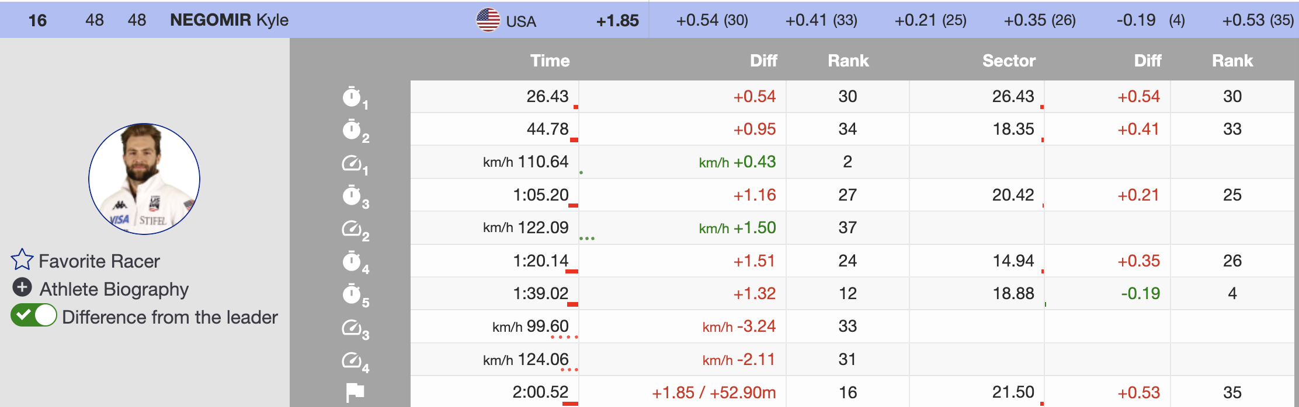The width and height of the screenshot is (1299, 407).
Task: Click the Time column header
Action: (x=550, y=61)
